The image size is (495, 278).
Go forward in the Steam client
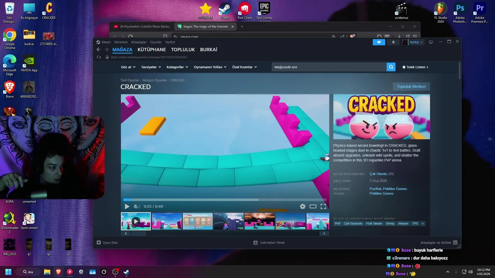[x=107, y=49]
